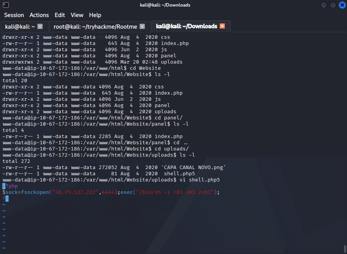
Task: Click port number 4444 in the code
Action: pos(108,192)
